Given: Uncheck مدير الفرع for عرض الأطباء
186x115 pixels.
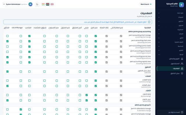Looking at the screenshot, I should (x=96, y=100).
